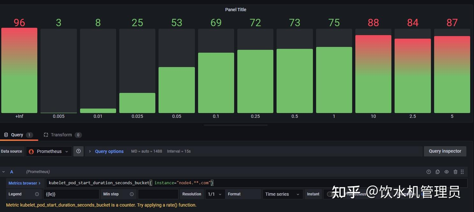Toggle the Instant switch
474x212 pixels.
(332, 194)
